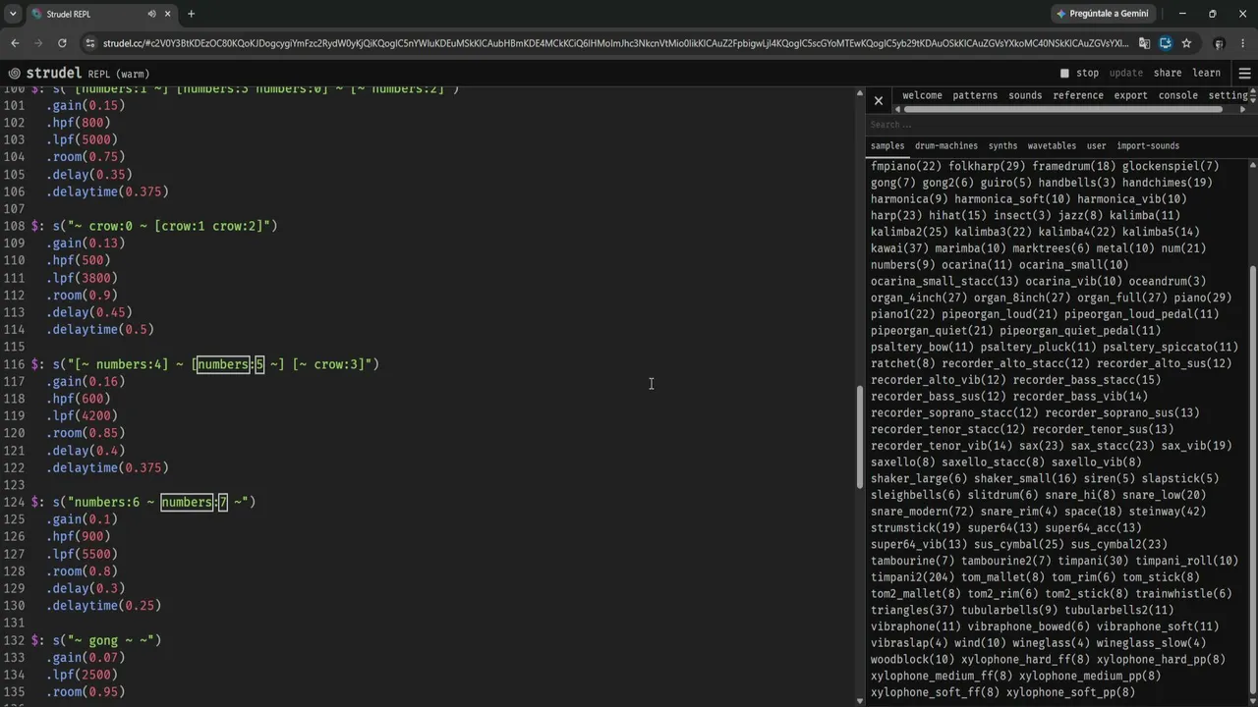Click the browser forward arrow
The width and height of the screenshot is (1258, 707).
click(38, 43)
